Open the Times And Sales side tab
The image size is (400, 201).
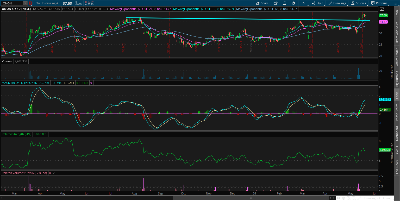pyautogui.click(x=397, y=33)
